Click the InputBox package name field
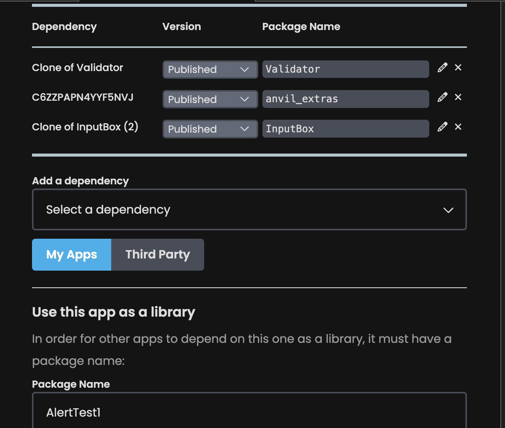 click(345, 129)
